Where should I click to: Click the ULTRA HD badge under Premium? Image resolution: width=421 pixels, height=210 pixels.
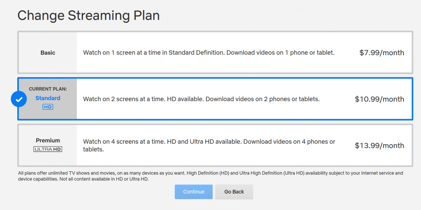coord(48,149)
